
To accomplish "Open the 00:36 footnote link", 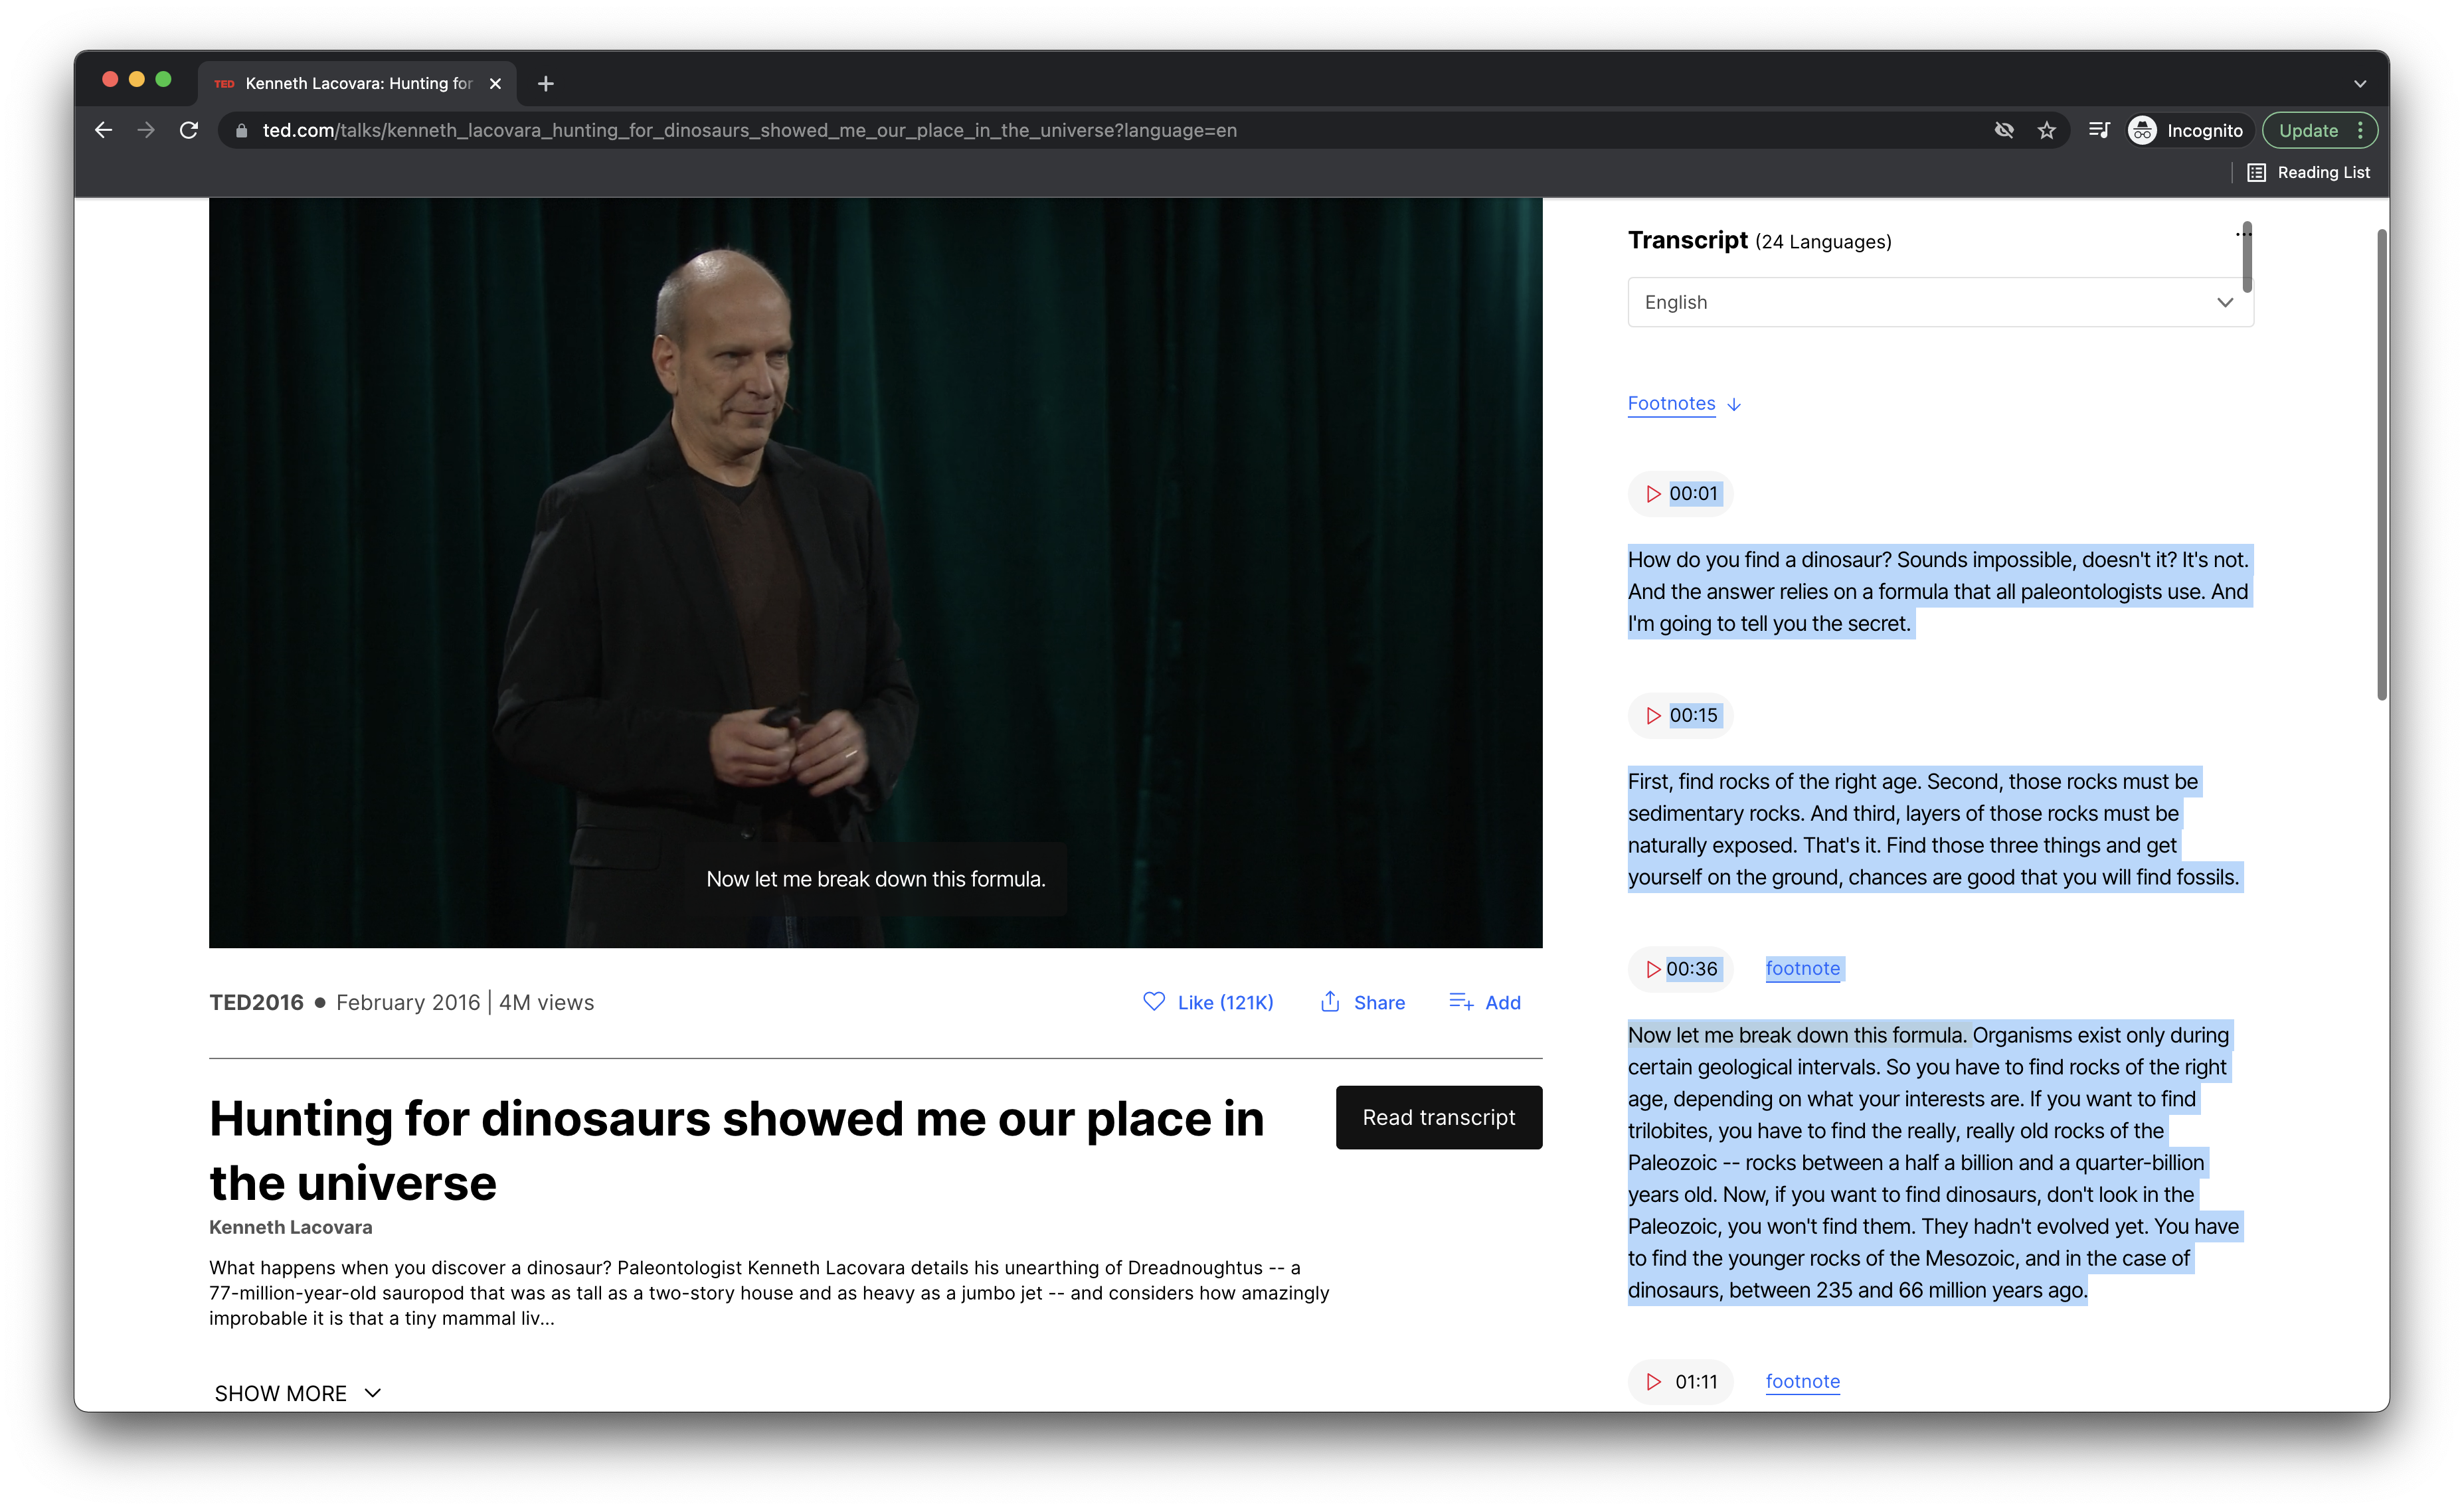I will coord(1803,968).
